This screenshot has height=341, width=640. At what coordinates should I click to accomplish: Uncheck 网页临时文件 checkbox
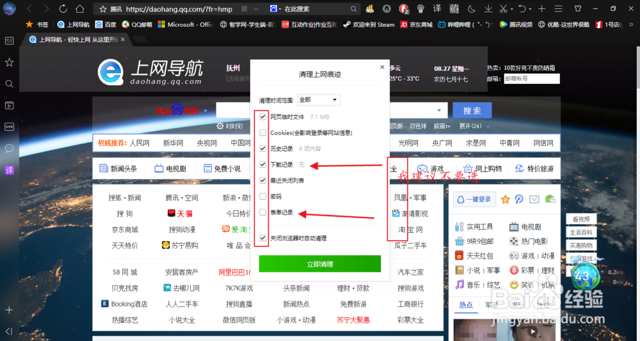pos(263,116)
